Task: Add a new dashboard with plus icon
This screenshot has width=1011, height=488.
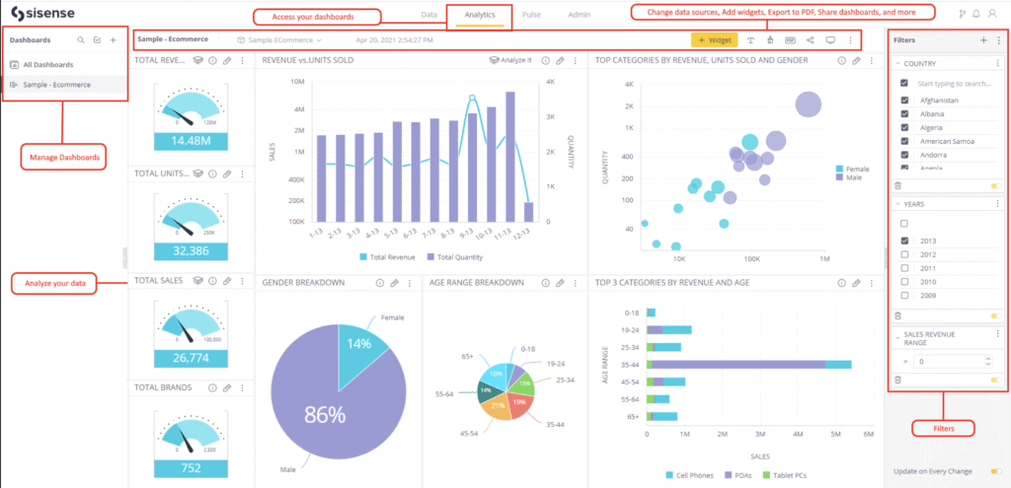Action: coord(114,40)
